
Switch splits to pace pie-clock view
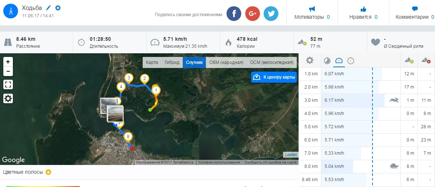coord(327,61)
